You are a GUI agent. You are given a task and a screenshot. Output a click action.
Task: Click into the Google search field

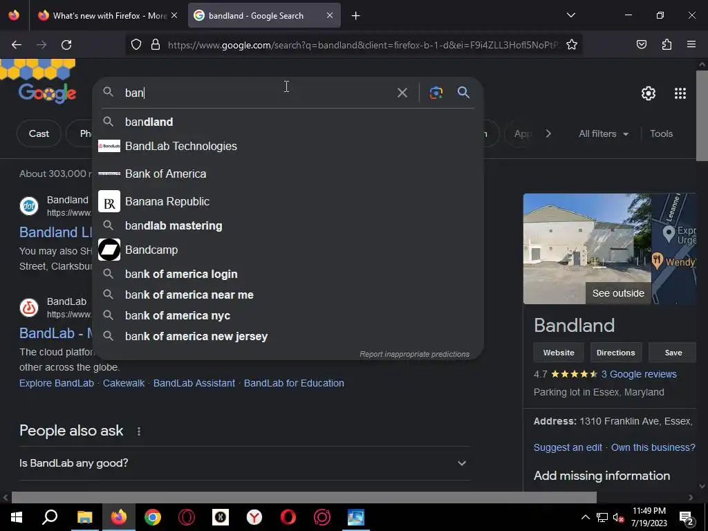pyautogui.click(x=257, y=93)
